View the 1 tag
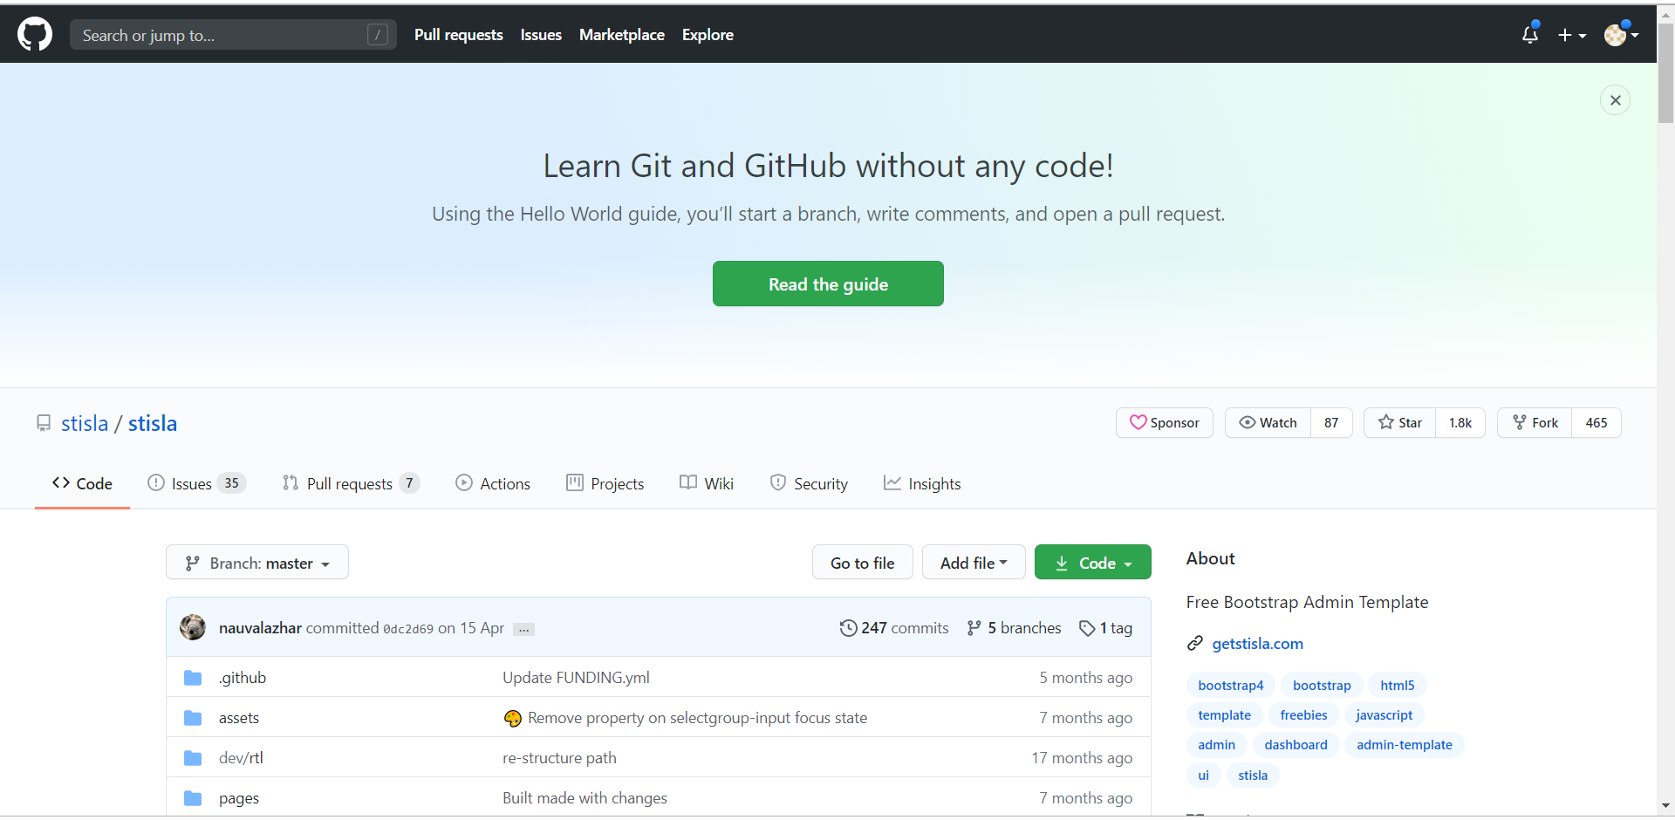The width and height of the screenshot is (1675, 820). point(1105,628)
